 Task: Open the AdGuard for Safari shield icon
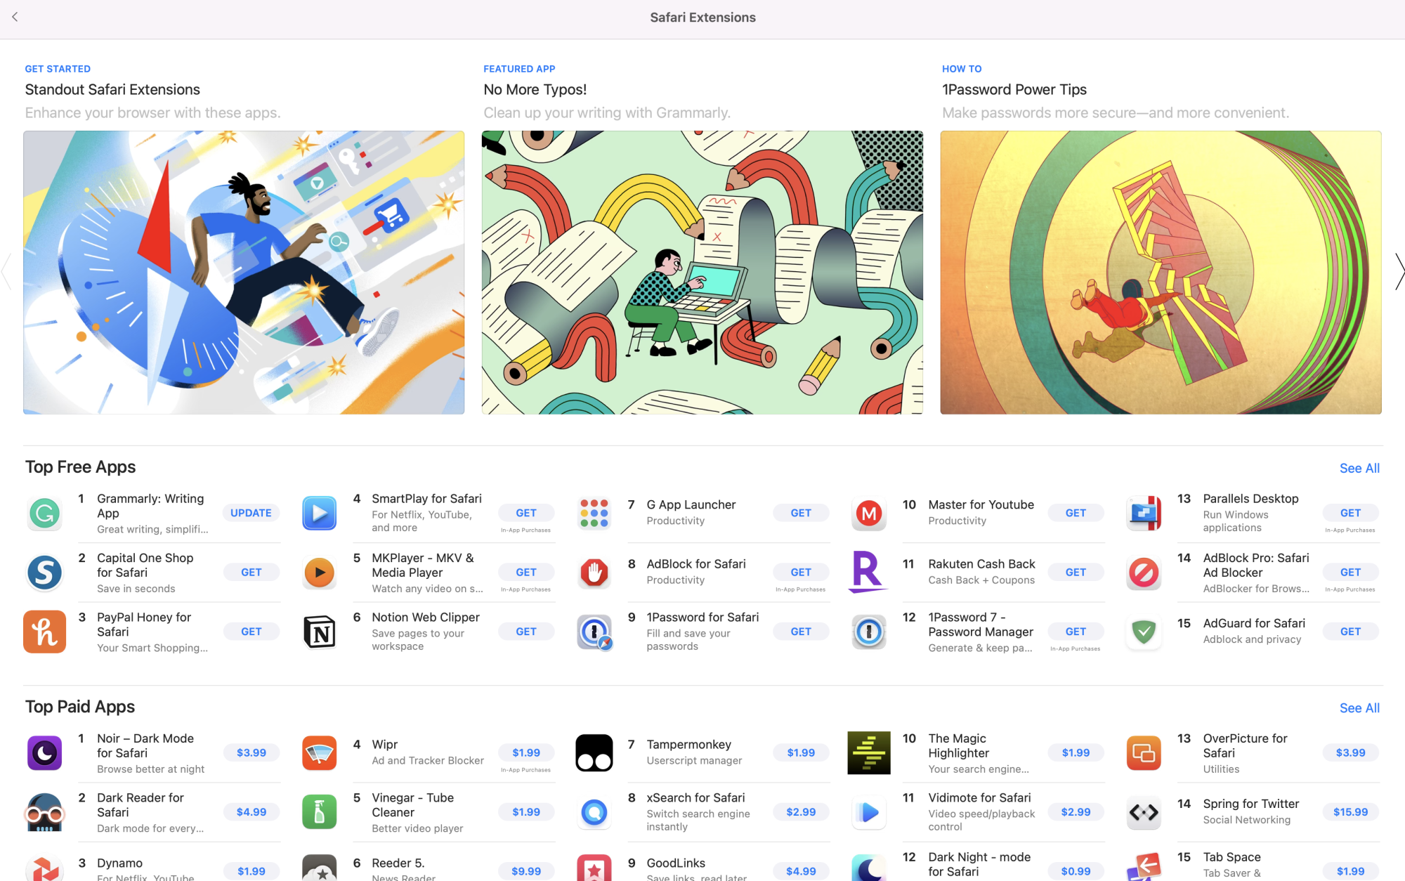(1144, 632)
